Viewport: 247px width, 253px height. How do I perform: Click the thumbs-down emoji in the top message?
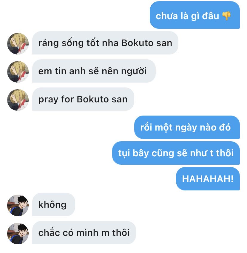click(226, 16)
